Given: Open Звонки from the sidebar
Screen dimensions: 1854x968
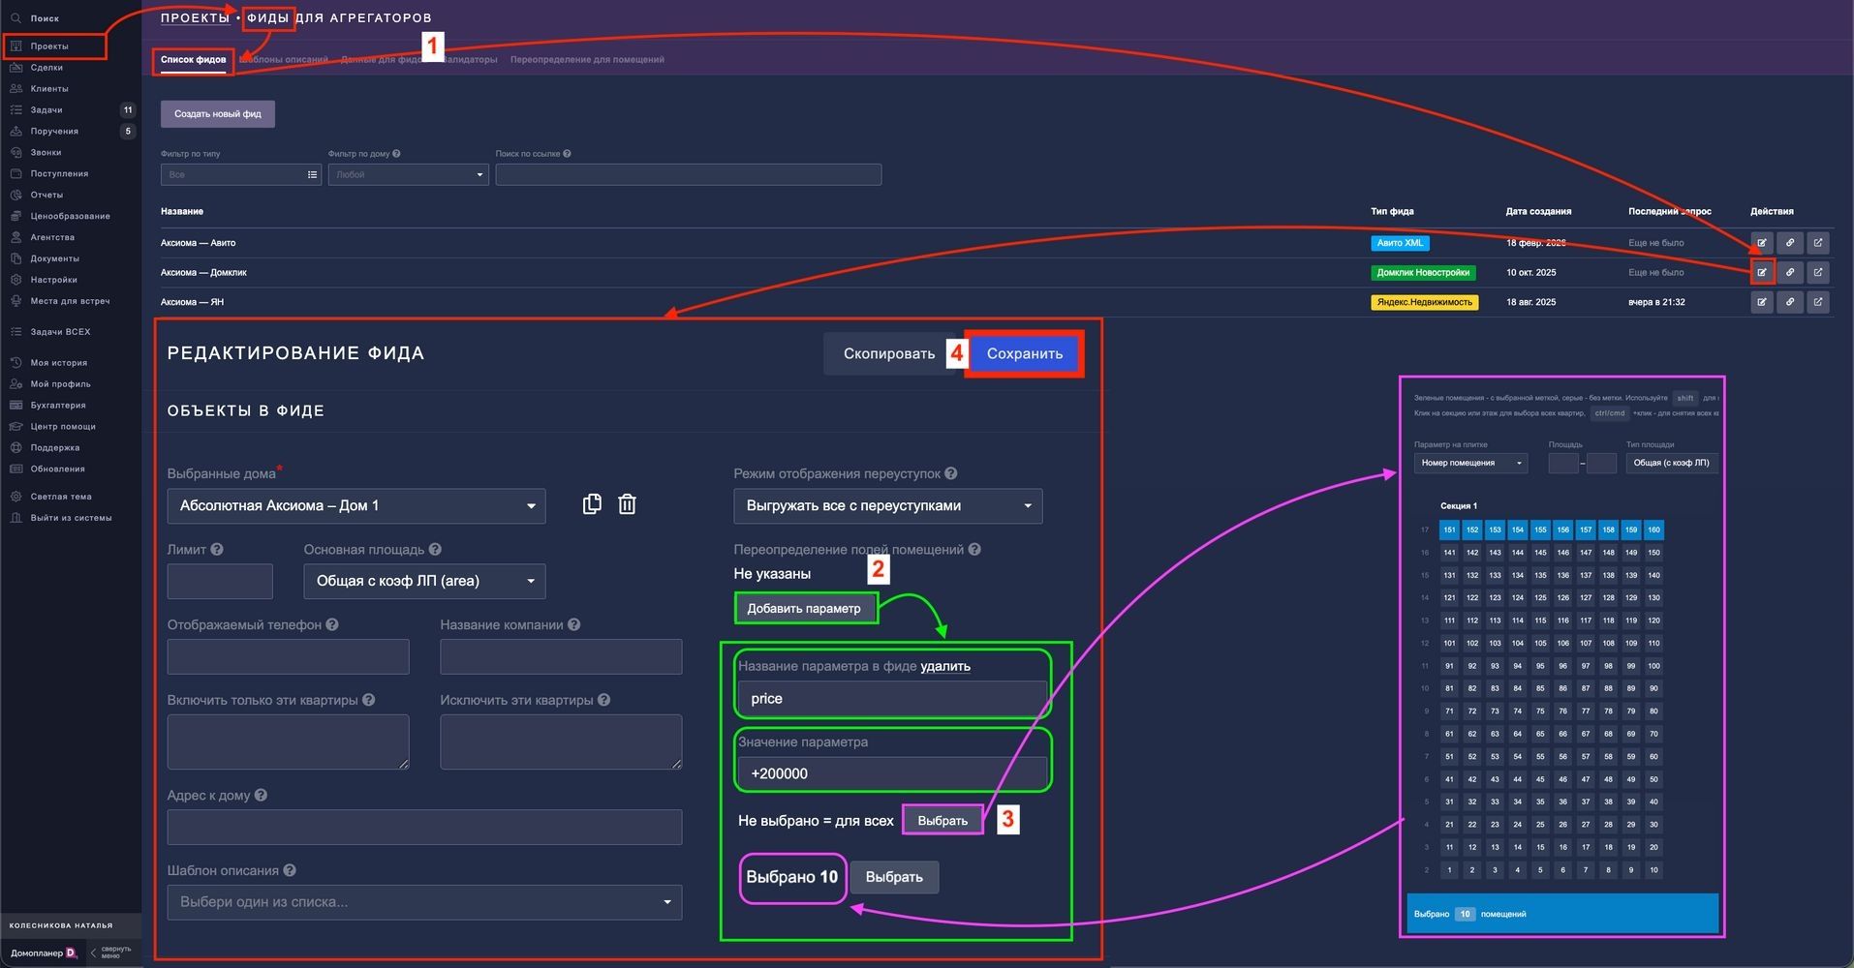Looking at the screenshot, I should tap(46, 152).
